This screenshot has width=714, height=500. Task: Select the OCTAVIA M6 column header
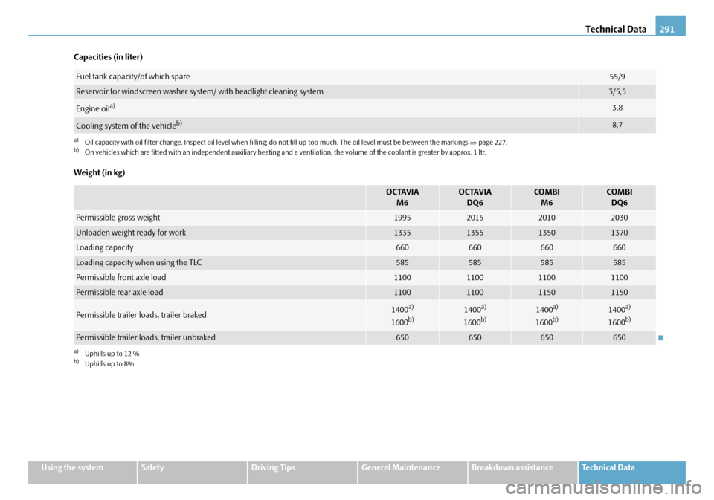click(402, 197)
